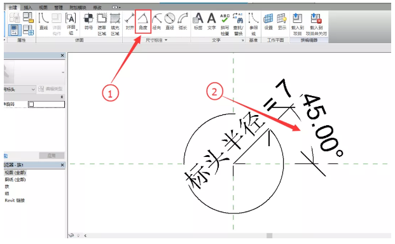Switch to the 插入 ribbon tab

(28, 8)
